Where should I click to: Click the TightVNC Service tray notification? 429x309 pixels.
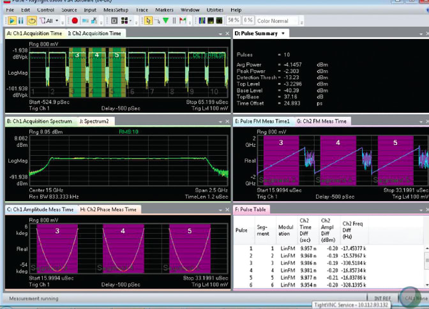click(x=350, y=305)
